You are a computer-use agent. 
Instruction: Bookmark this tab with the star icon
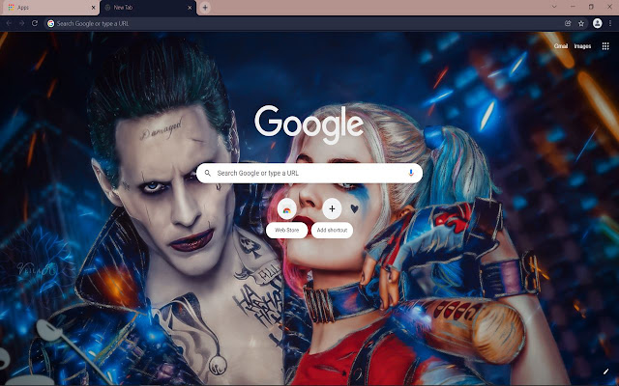tap(581, 23)
